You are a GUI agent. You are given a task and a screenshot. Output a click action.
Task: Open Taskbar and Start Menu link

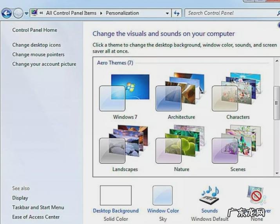click(38, 208)
